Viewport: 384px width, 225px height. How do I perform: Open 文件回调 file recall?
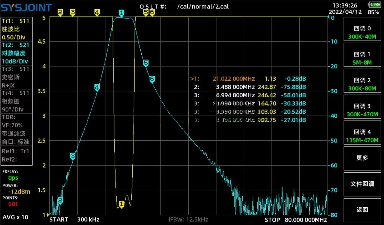pos(362,184)
